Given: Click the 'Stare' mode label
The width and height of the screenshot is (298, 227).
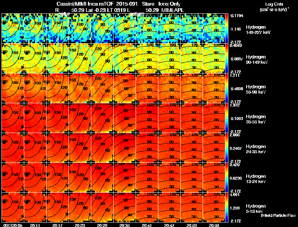Looking at the screenshot, I should (149, 4).
